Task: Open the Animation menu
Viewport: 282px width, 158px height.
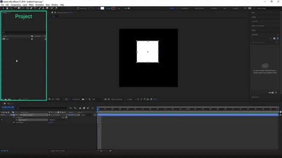Action: pyautogui.click(x=39, y=5)
